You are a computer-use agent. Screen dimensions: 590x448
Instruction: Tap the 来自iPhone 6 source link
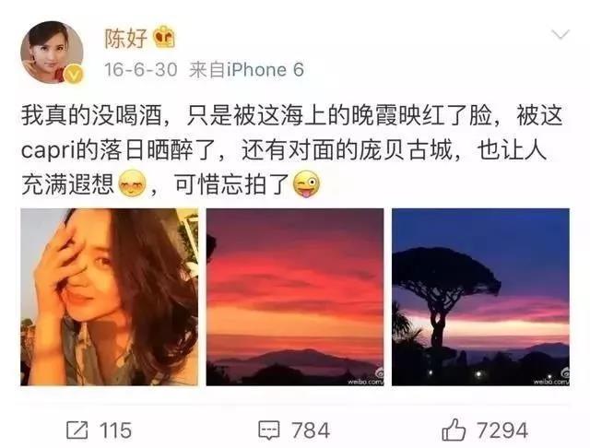[246, 70]
